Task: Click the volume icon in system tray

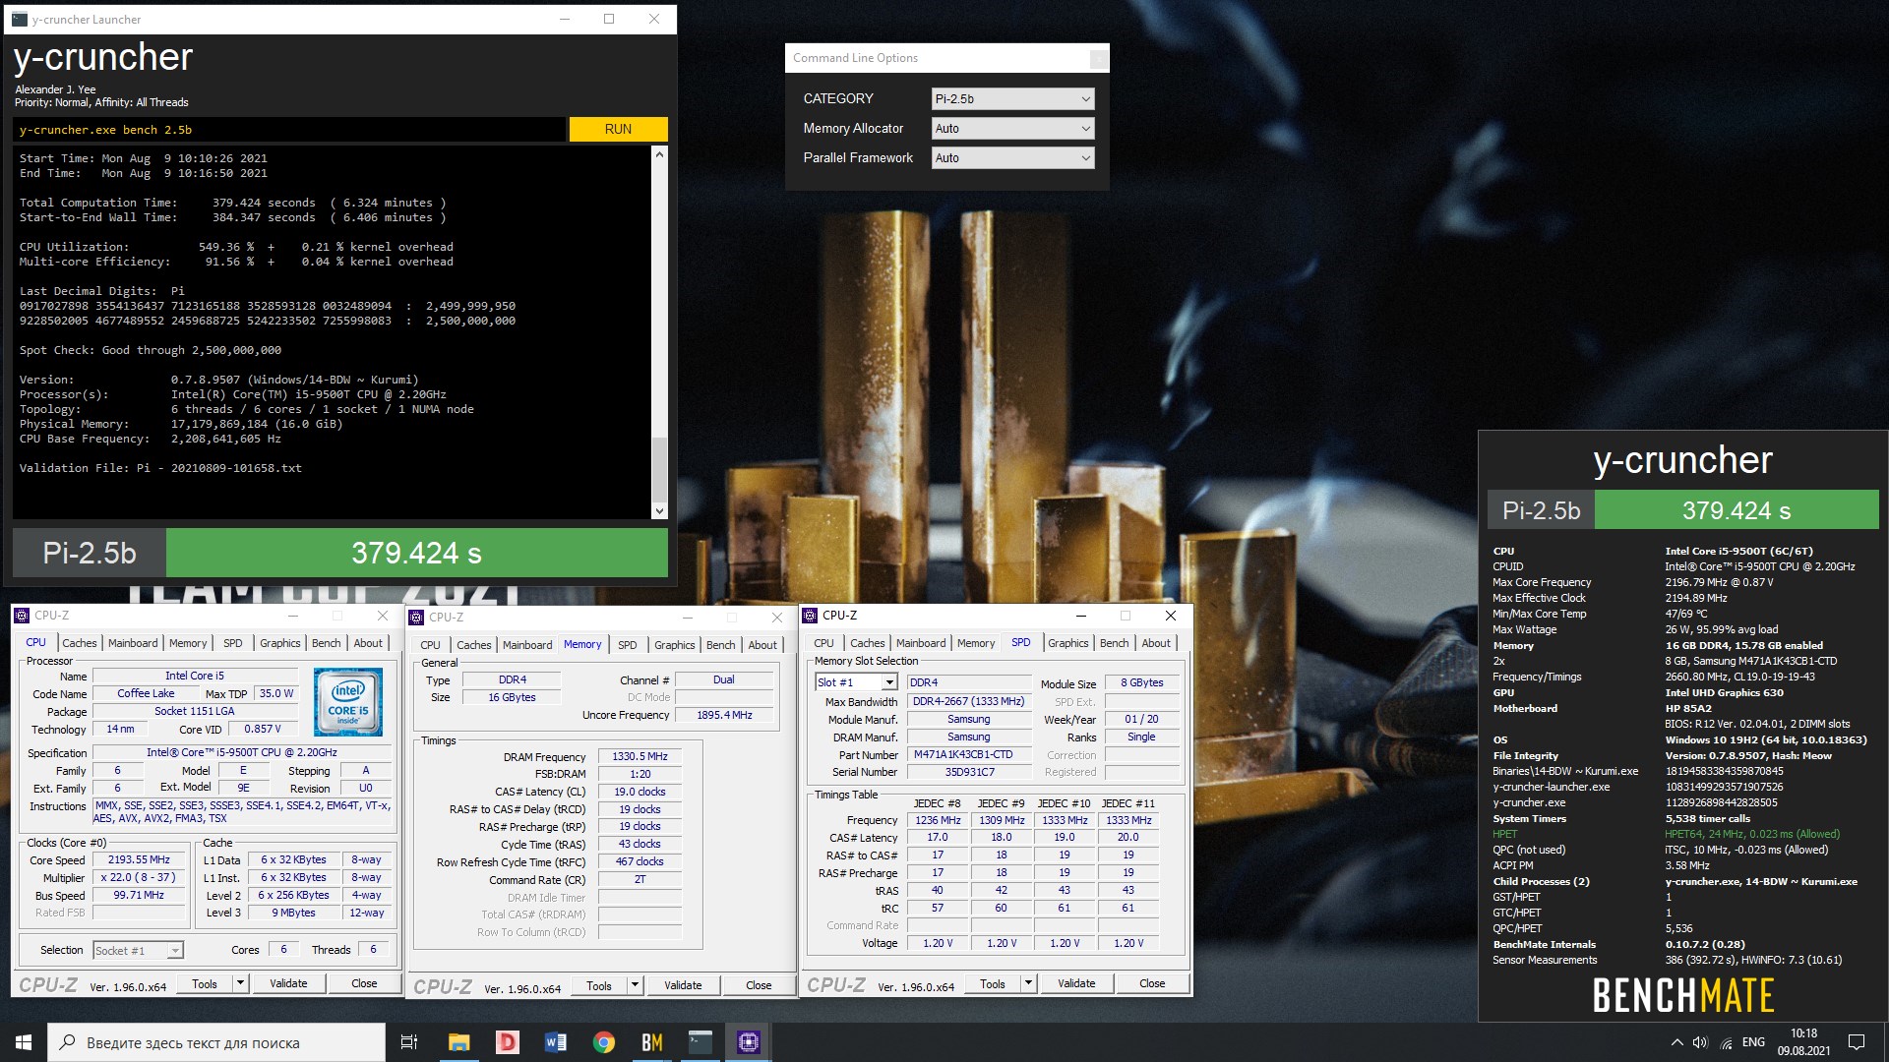Action: 1700,1042
